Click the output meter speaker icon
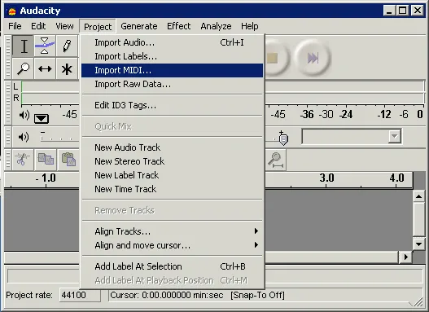The width and height of the screenshot is (429, 312). (24, 115)
